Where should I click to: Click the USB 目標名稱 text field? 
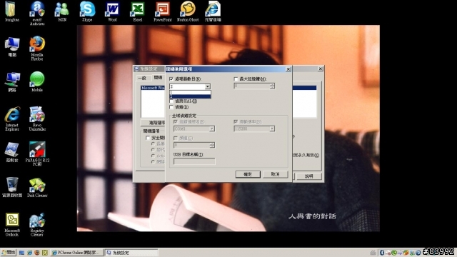[x=194, y=161]
